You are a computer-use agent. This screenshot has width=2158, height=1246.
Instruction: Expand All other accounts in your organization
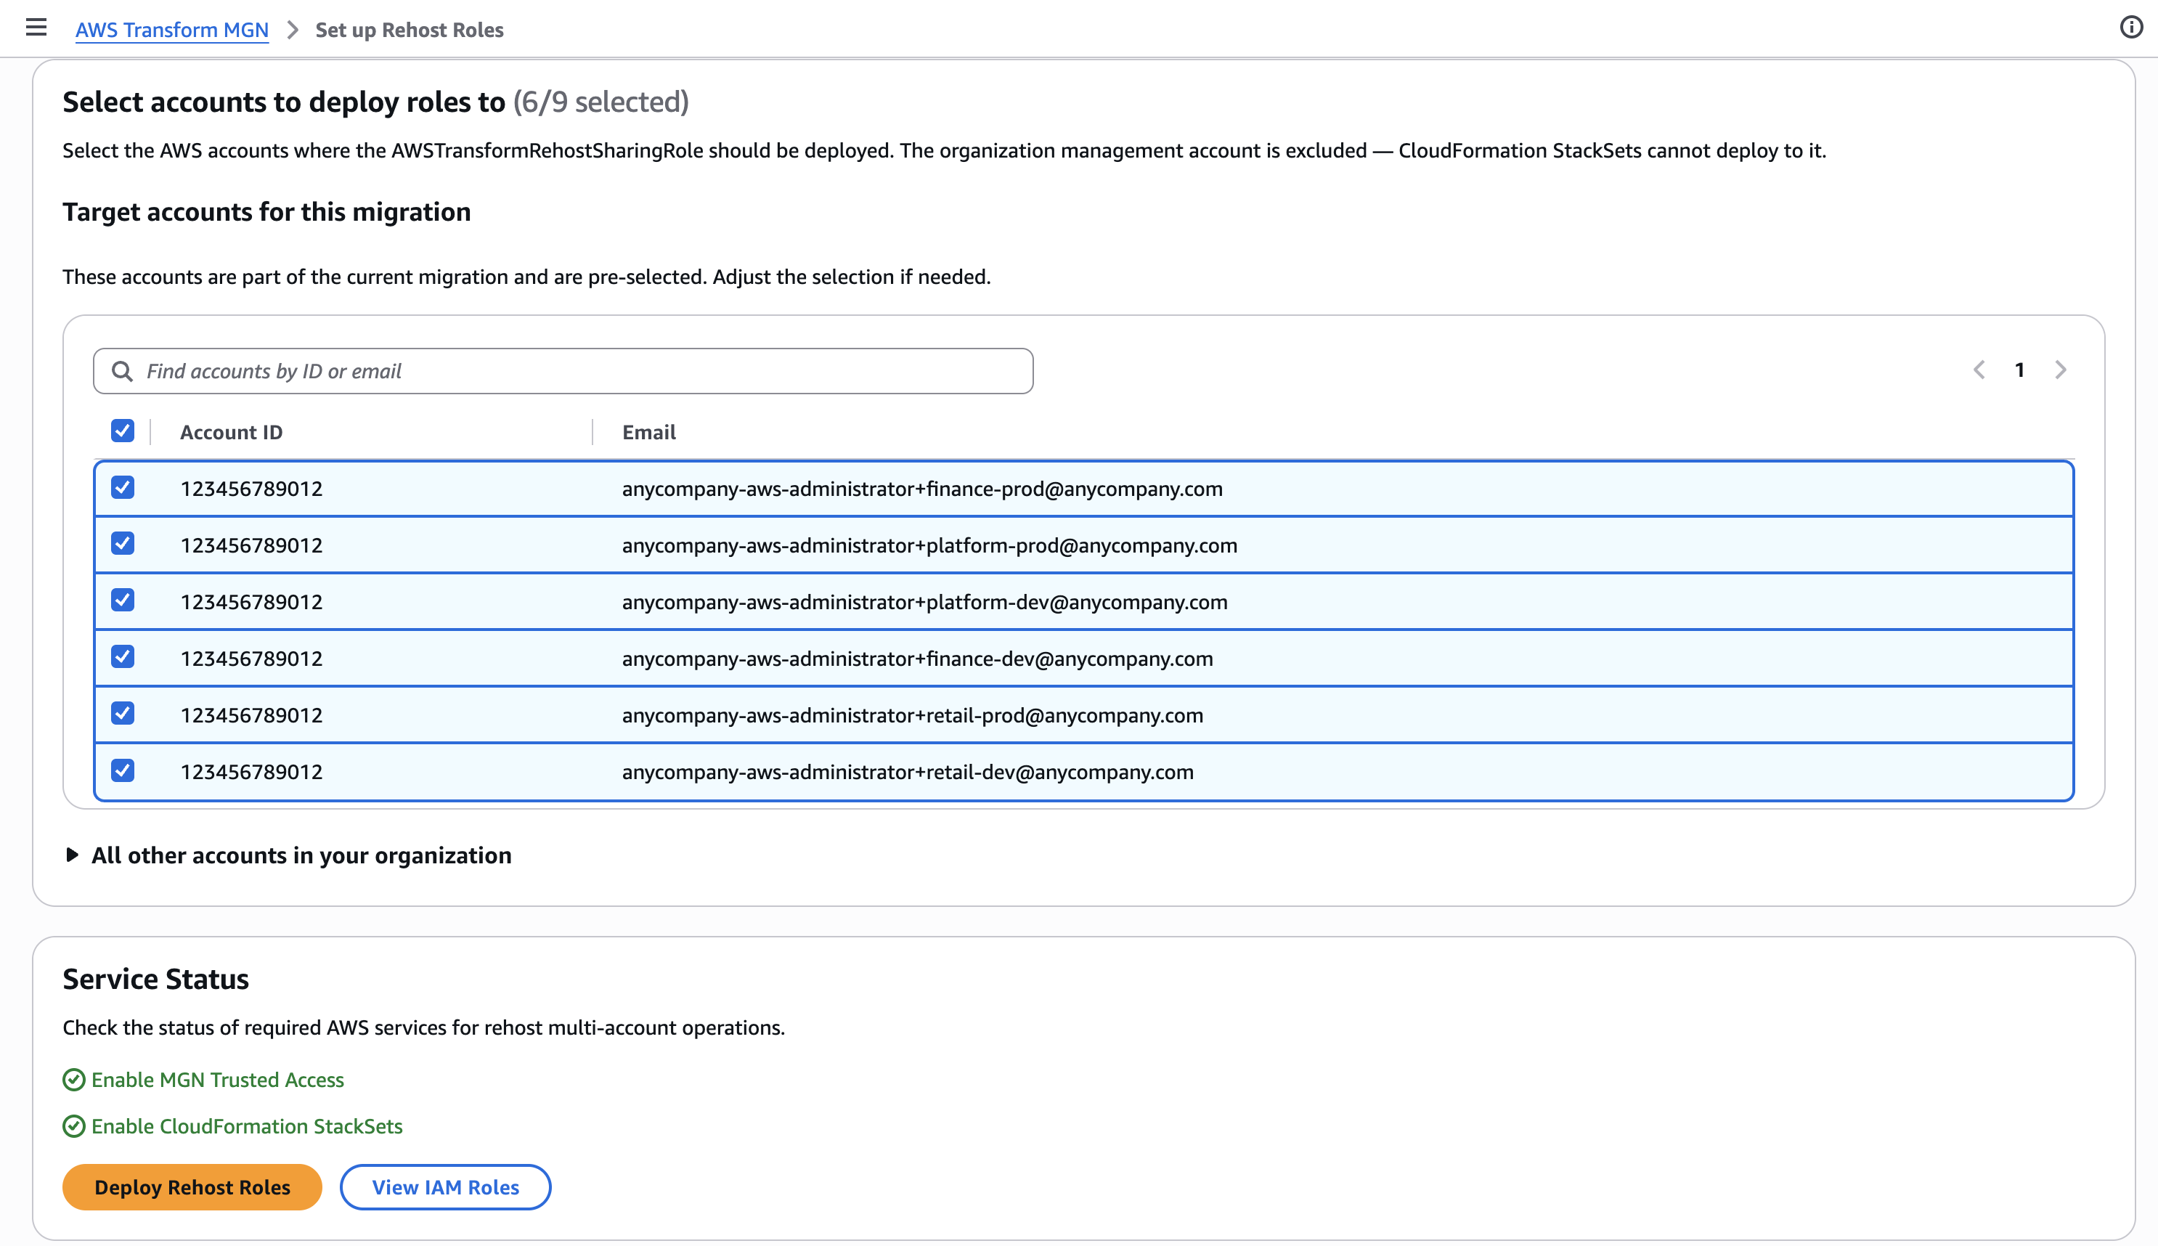click(288, 855)
